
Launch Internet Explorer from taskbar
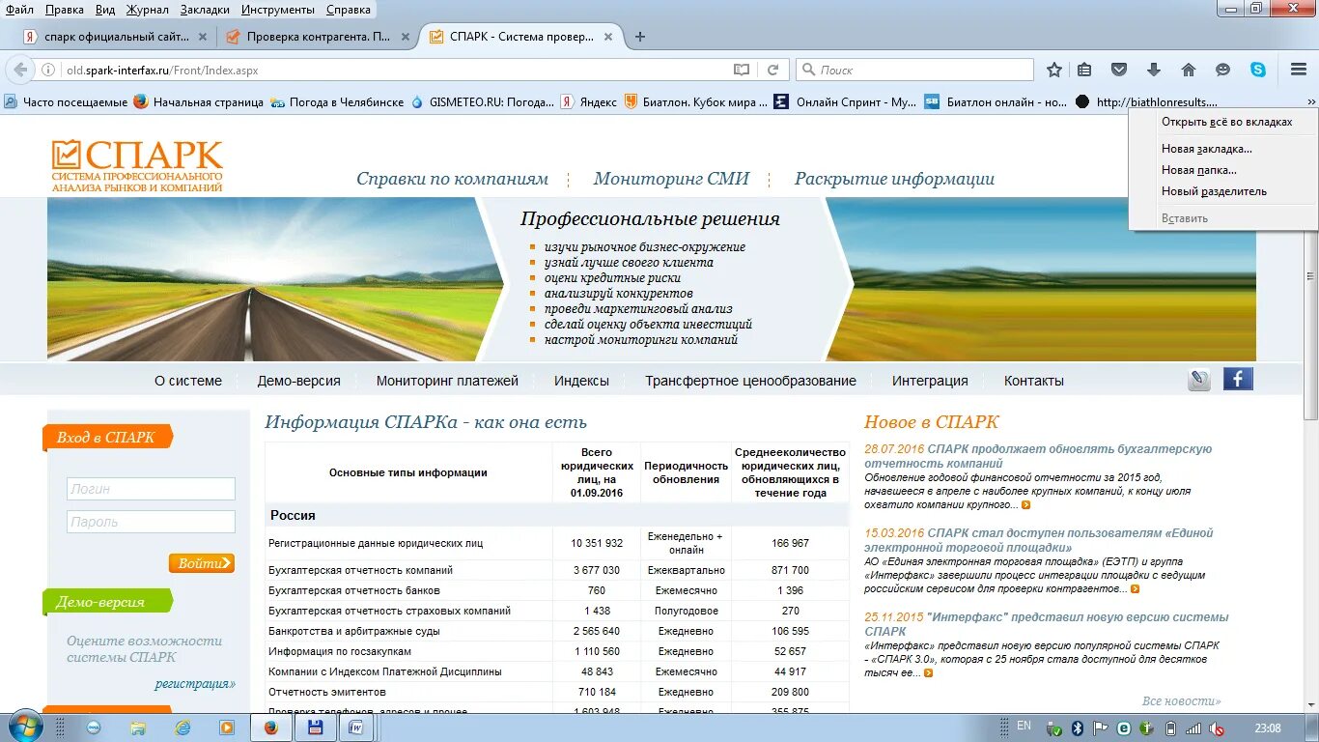[x=182, y=728]
